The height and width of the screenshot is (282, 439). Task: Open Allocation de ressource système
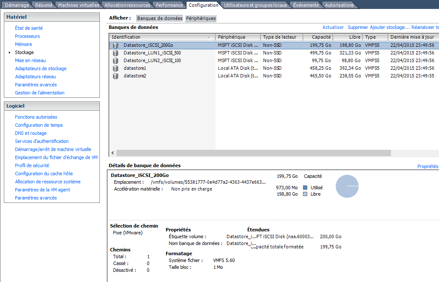48,182
